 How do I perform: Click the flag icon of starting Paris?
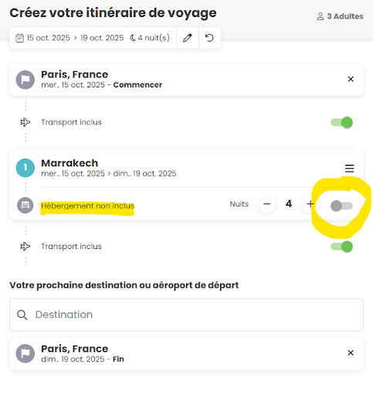click(x=25, y=80)
